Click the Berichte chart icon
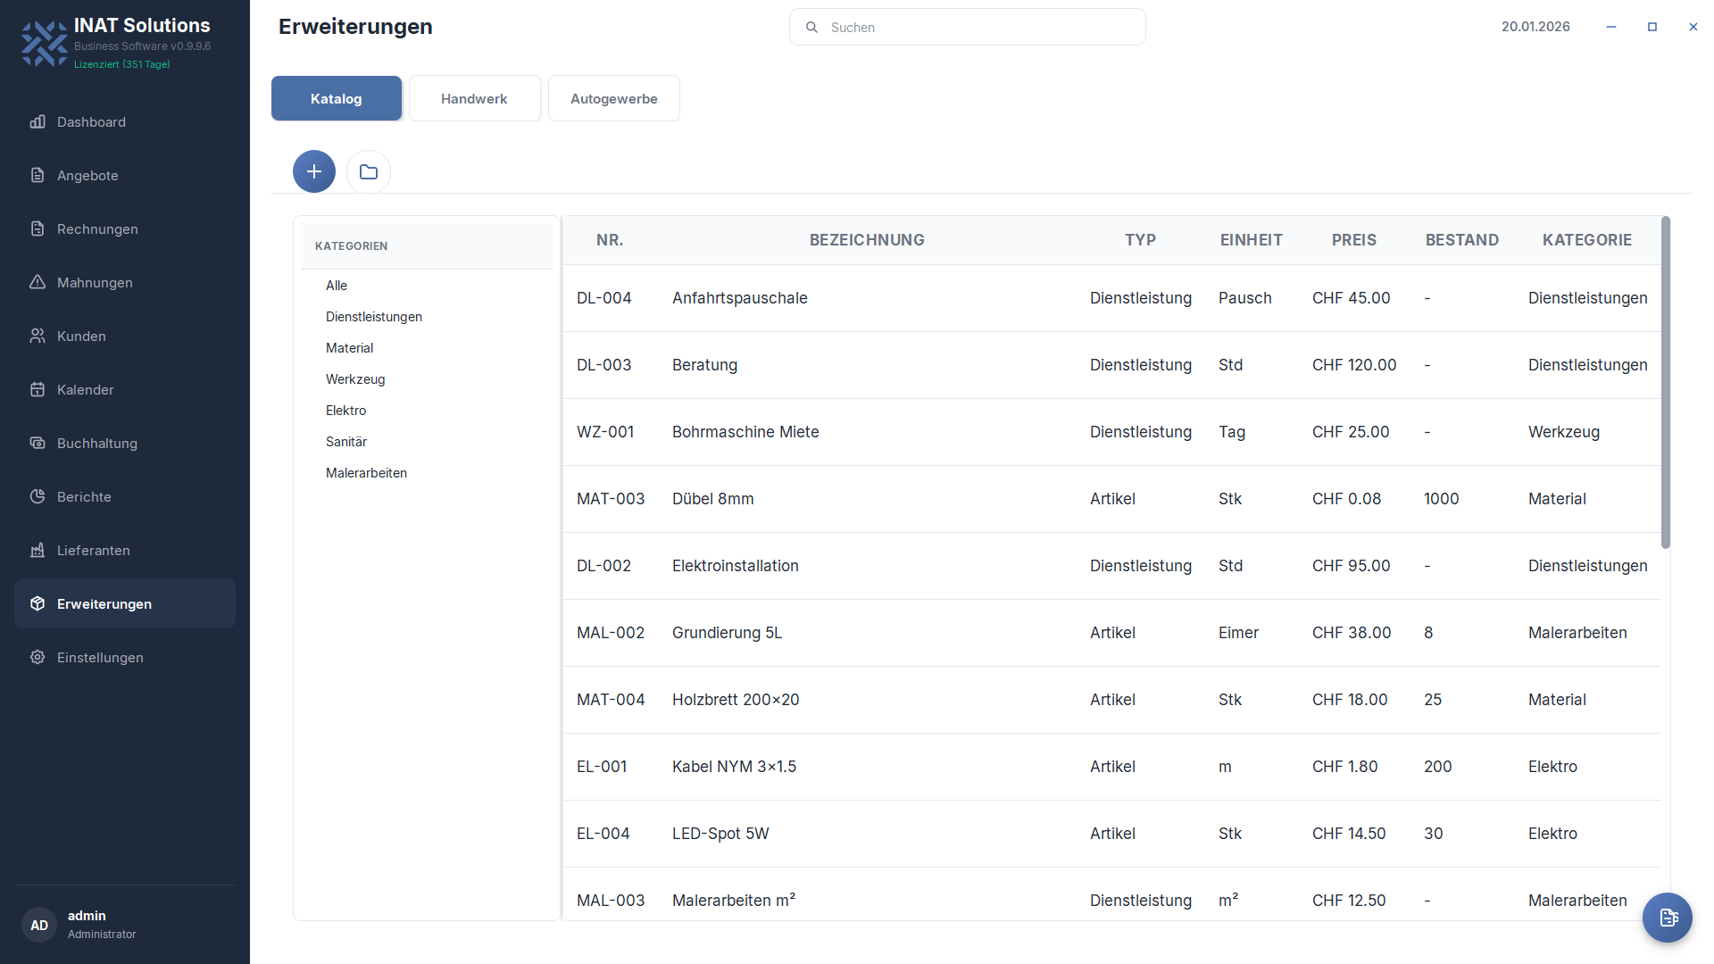This screenshot has width=1714, height=964. point(37,496)
